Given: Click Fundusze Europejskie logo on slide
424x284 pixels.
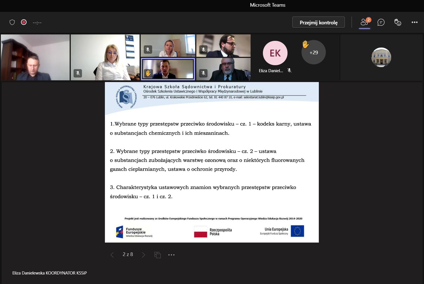Looking at the screenshot, I should (134, 232).
